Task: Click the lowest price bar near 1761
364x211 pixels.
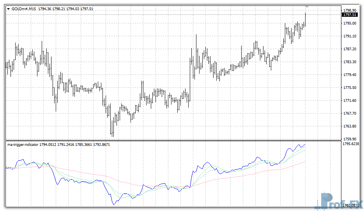Action: pos(112,129)
